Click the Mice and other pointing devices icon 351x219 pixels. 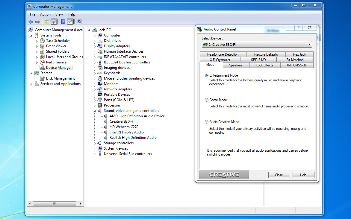(100, 78)
